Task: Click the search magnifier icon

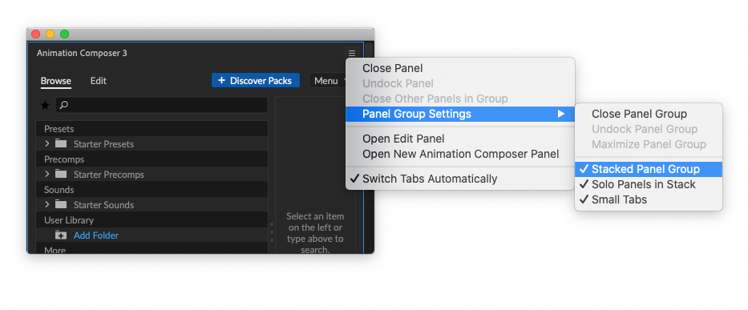Action: coord(64,105)
